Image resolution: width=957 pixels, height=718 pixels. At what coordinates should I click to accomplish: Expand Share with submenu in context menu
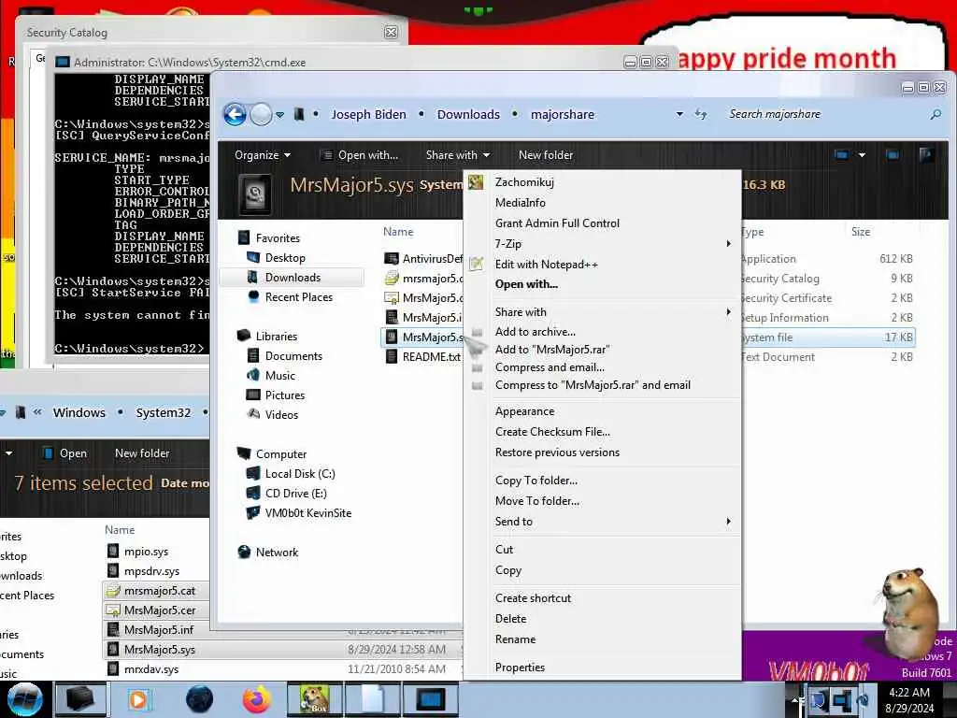pos(603,312)
